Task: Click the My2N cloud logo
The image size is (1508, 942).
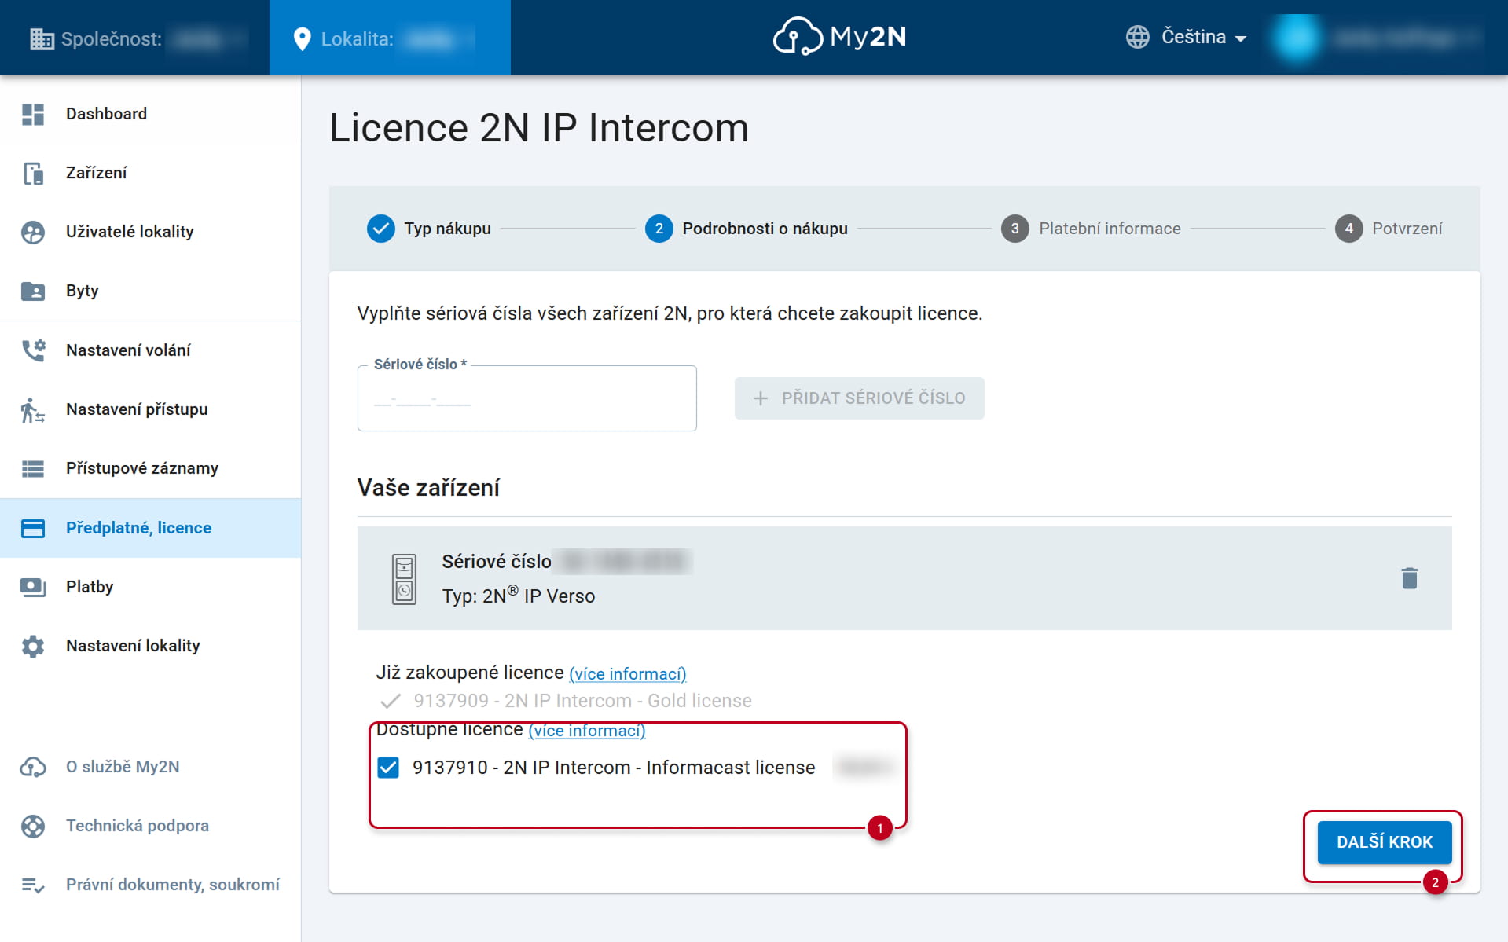Action: (839, 36)
